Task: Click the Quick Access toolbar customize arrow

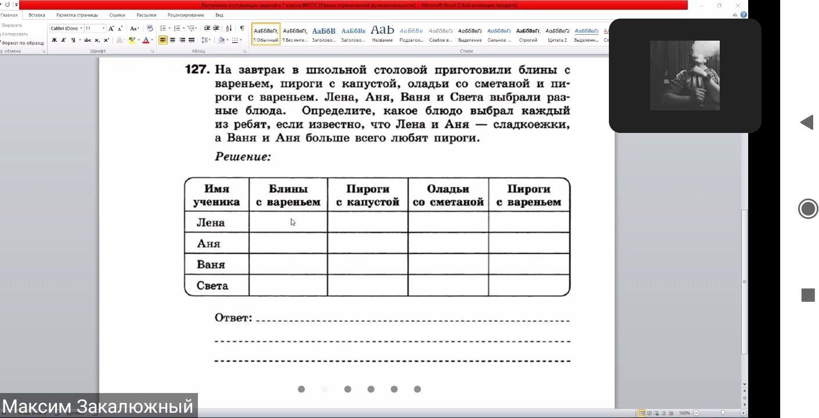Action: (16, 5)
